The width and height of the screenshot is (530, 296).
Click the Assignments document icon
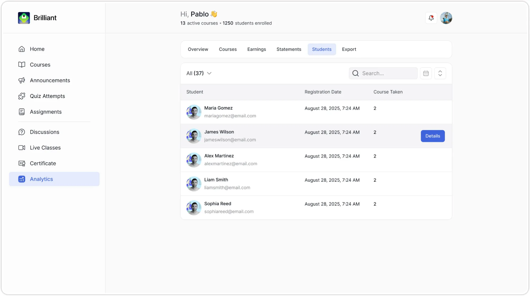click(22, 112)
